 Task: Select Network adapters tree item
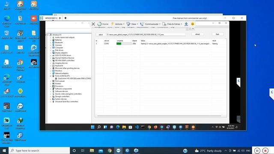coord(62,73)
